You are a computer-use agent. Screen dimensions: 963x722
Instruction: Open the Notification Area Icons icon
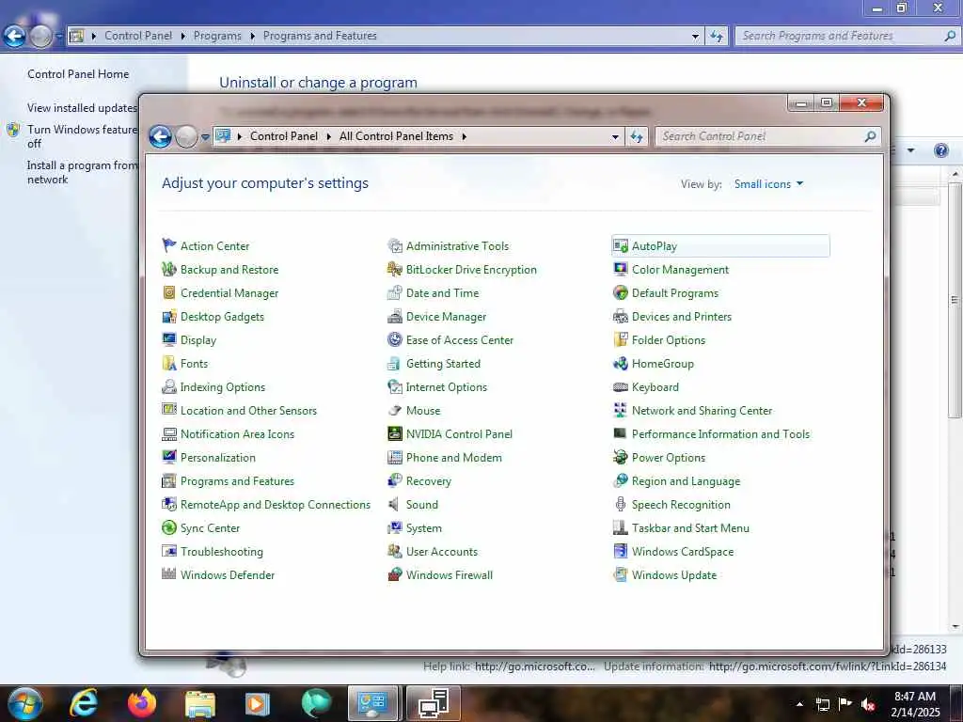[x=169, y=434]
